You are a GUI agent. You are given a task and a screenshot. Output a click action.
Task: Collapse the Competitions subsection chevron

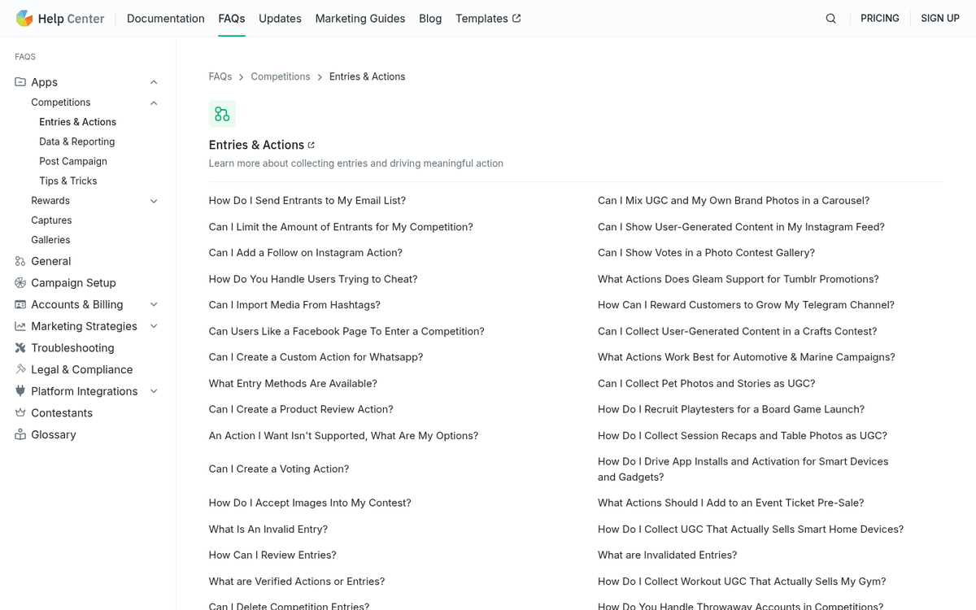click(154, 102)
